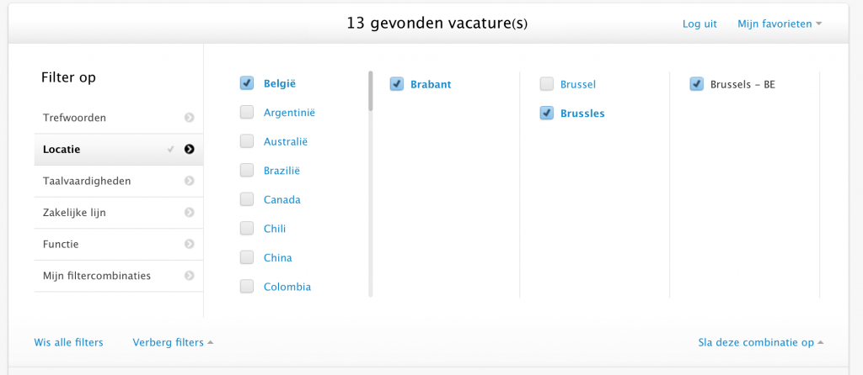
Task: Click arrow icon beside Taalvaardigheden filter
Action: (x=190, y=181)
